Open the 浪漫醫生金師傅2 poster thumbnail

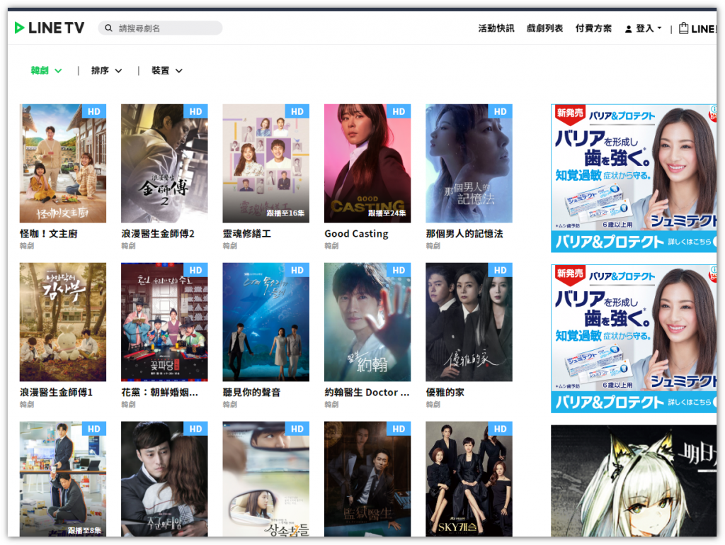click(x=164, y=163)
